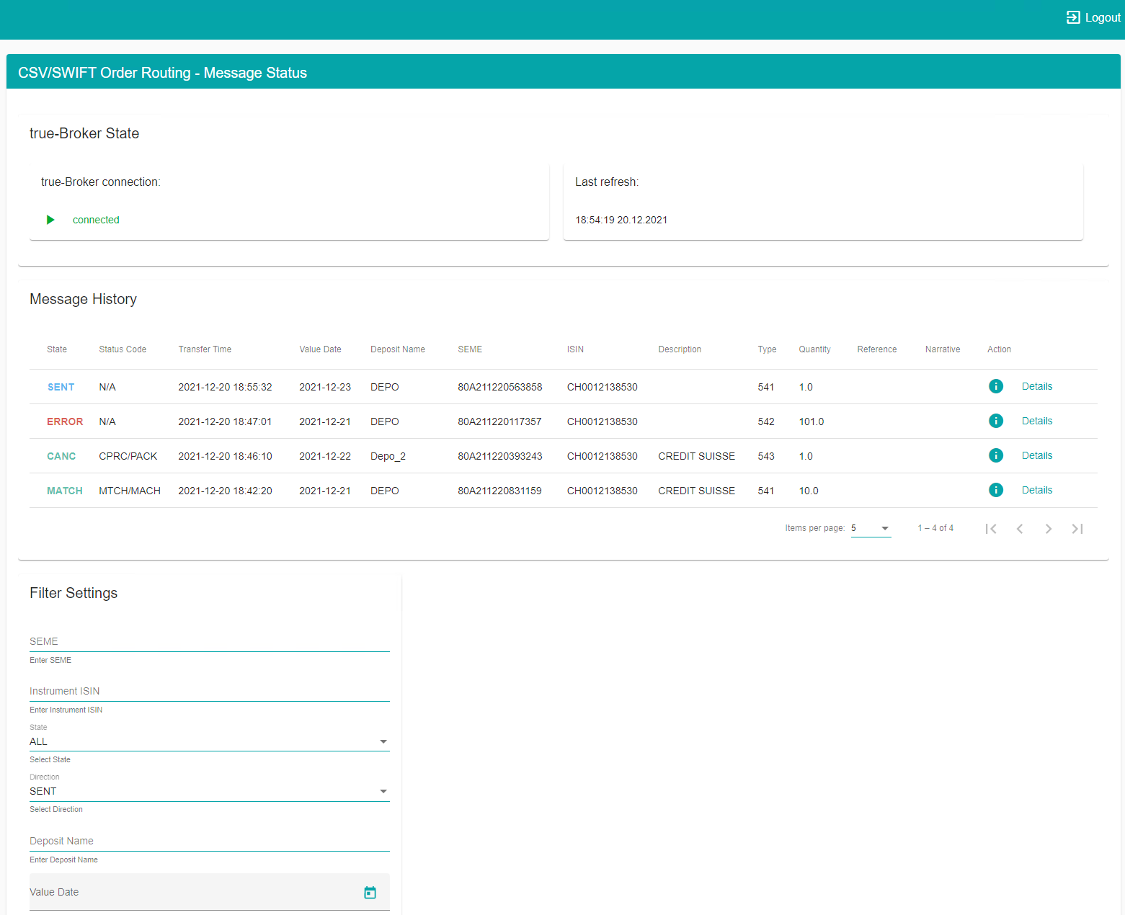Click SEME 80A211220563858
This screenshot has height=915, width=1125.
(x=500, y=387)
